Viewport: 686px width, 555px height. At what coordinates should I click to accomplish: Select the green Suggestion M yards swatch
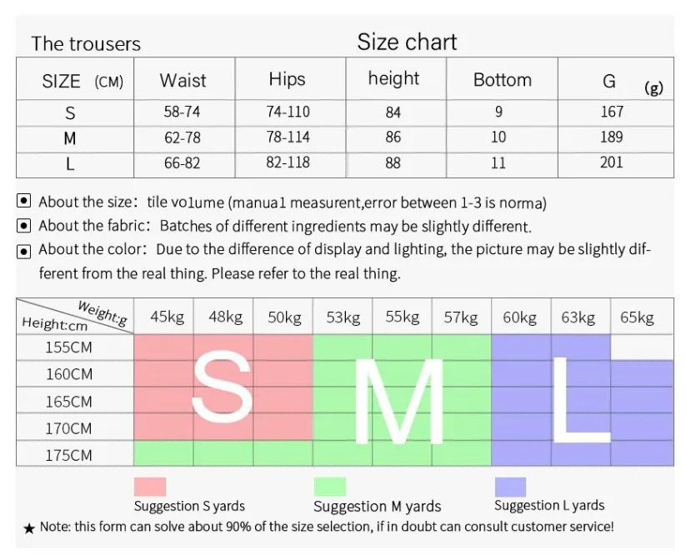[329, 487]
